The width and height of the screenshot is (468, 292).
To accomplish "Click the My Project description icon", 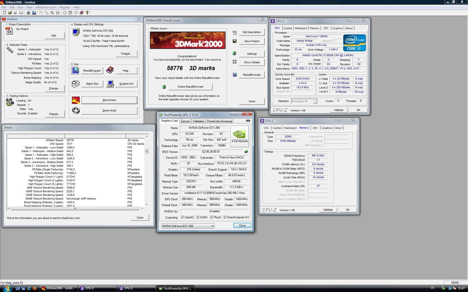I will [x=9, y=30].
